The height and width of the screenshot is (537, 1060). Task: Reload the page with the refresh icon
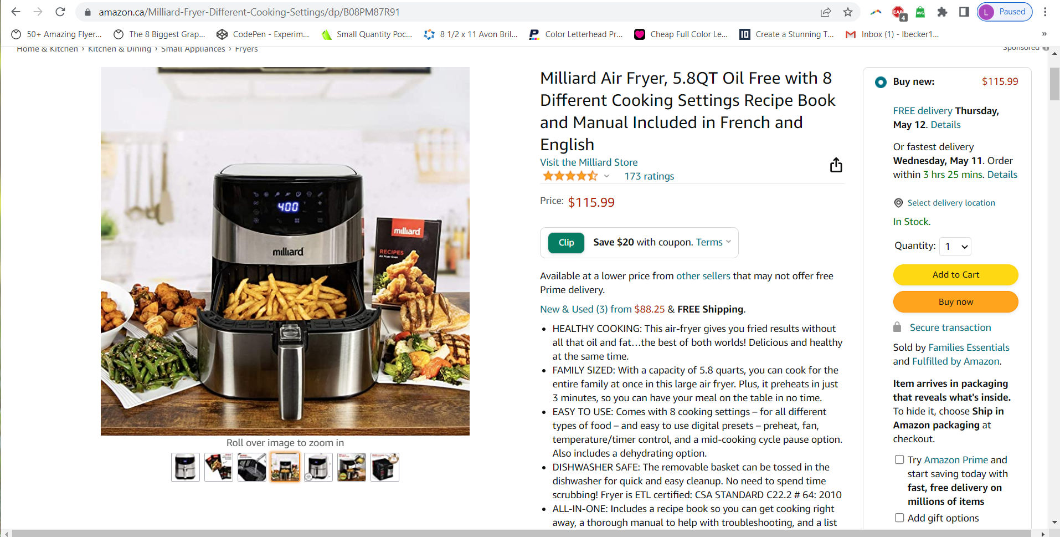60,12
